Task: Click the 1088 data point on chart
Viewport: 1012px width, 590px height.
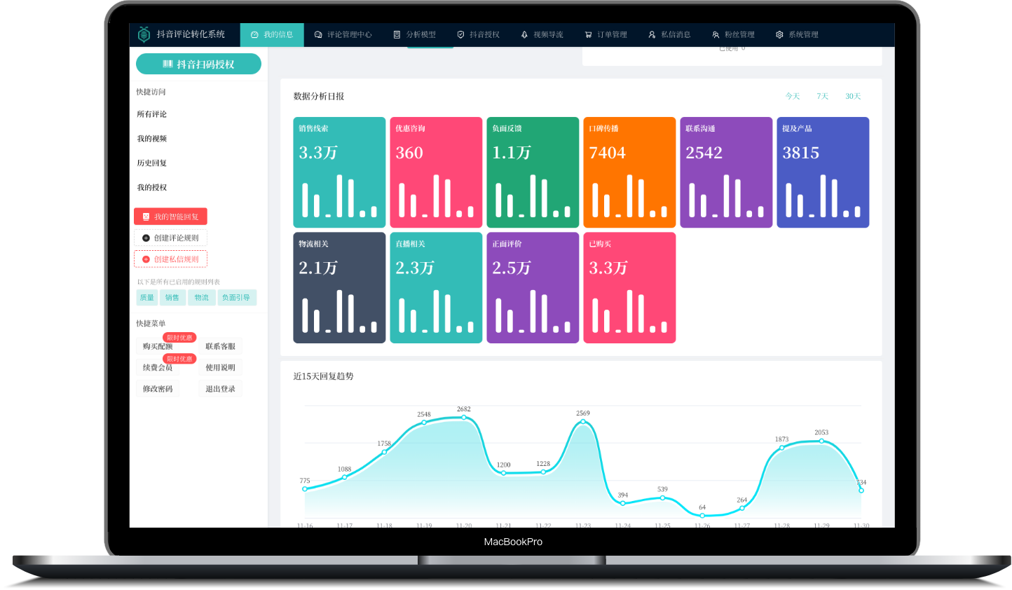Action: pos(344,478)
